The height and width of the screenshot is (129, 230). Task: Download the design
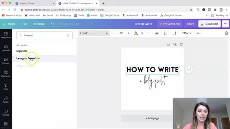[x=209, y=24]
